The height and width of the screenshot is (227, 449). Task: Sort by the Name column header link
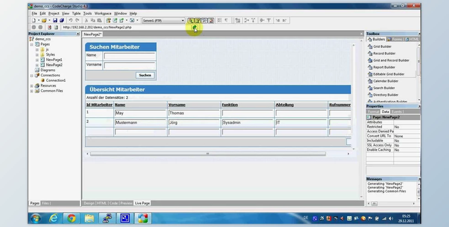tap(120, 105)
